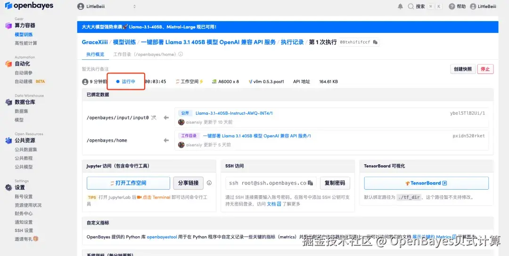This screenshot has height=256, width=509.
Task: Switch to the 工作目录 (/openbayes/home) tab
Action: tap(145, 54)
